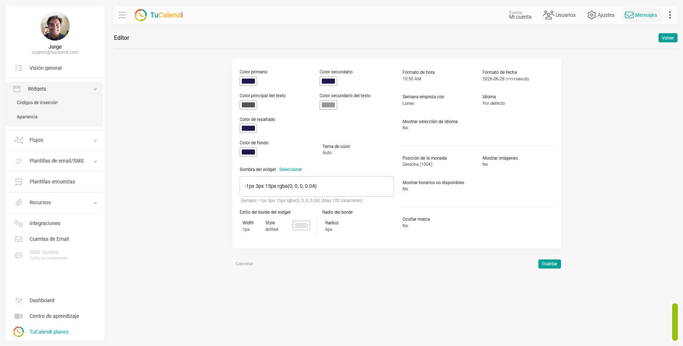Pick the Color secundario del texto swatch
The height and width of the screenshot is (346, 683).
pyautogui.click(x=328, y=105)
